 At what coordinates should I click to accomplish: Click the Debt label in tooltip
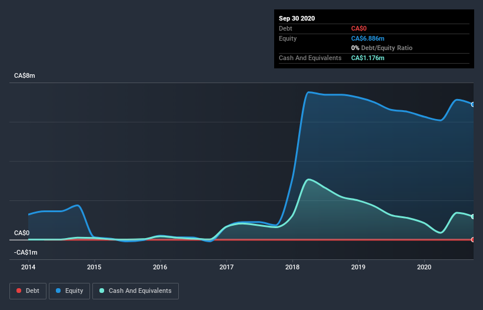[285, 29]
